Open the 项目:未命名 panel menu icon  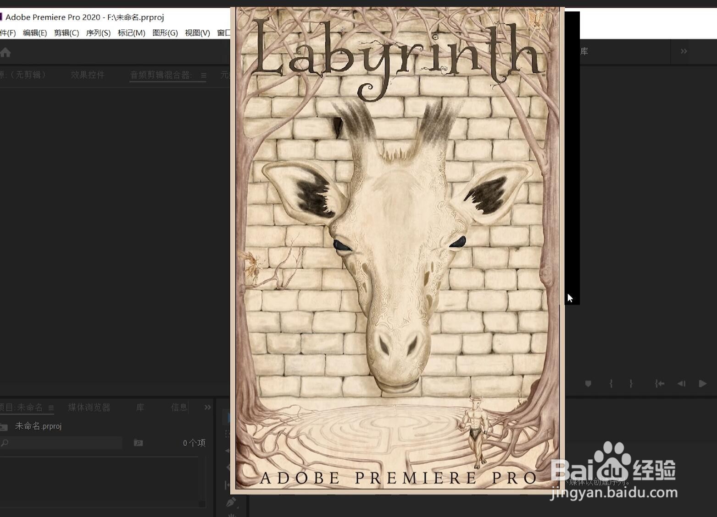tap(51, 408)
